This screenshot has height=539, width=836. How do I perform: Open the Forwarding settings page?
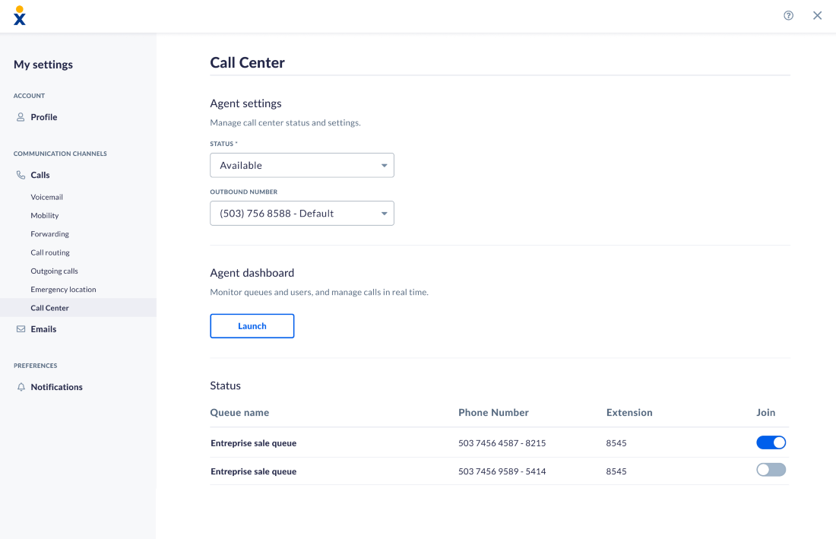(x=49, y=234)
